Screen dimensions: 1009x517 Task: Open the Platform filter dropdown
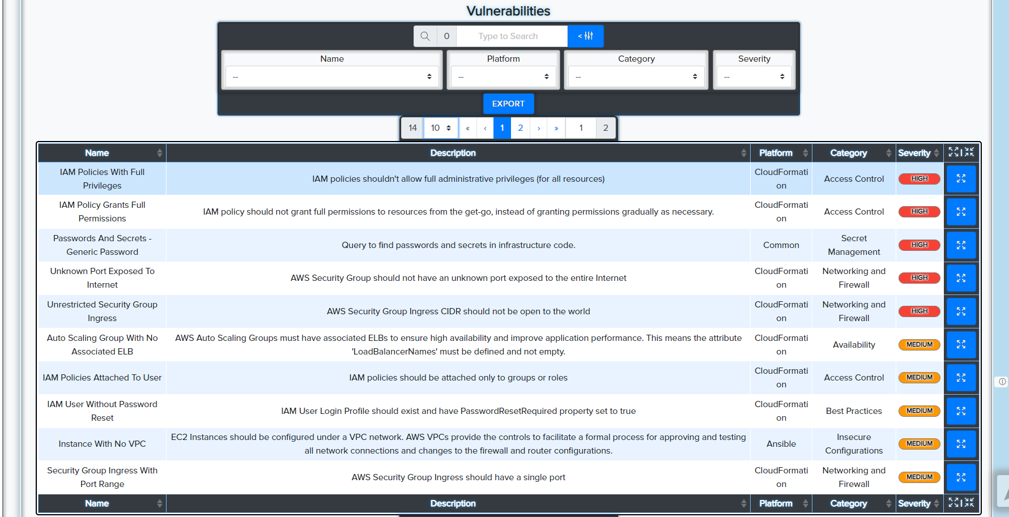[x=503, y=77]
